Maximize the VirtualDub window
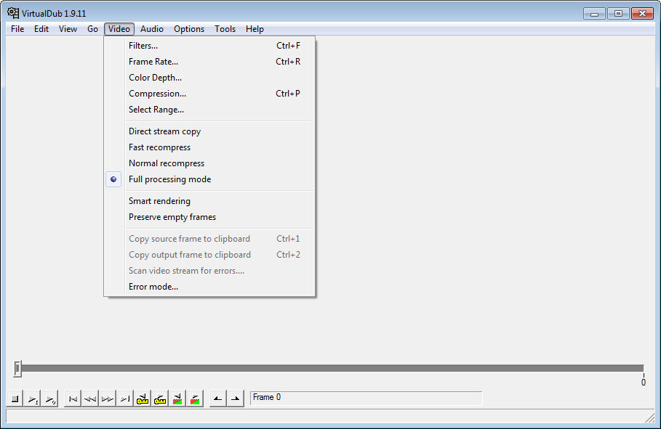 [x=618, y=14]
